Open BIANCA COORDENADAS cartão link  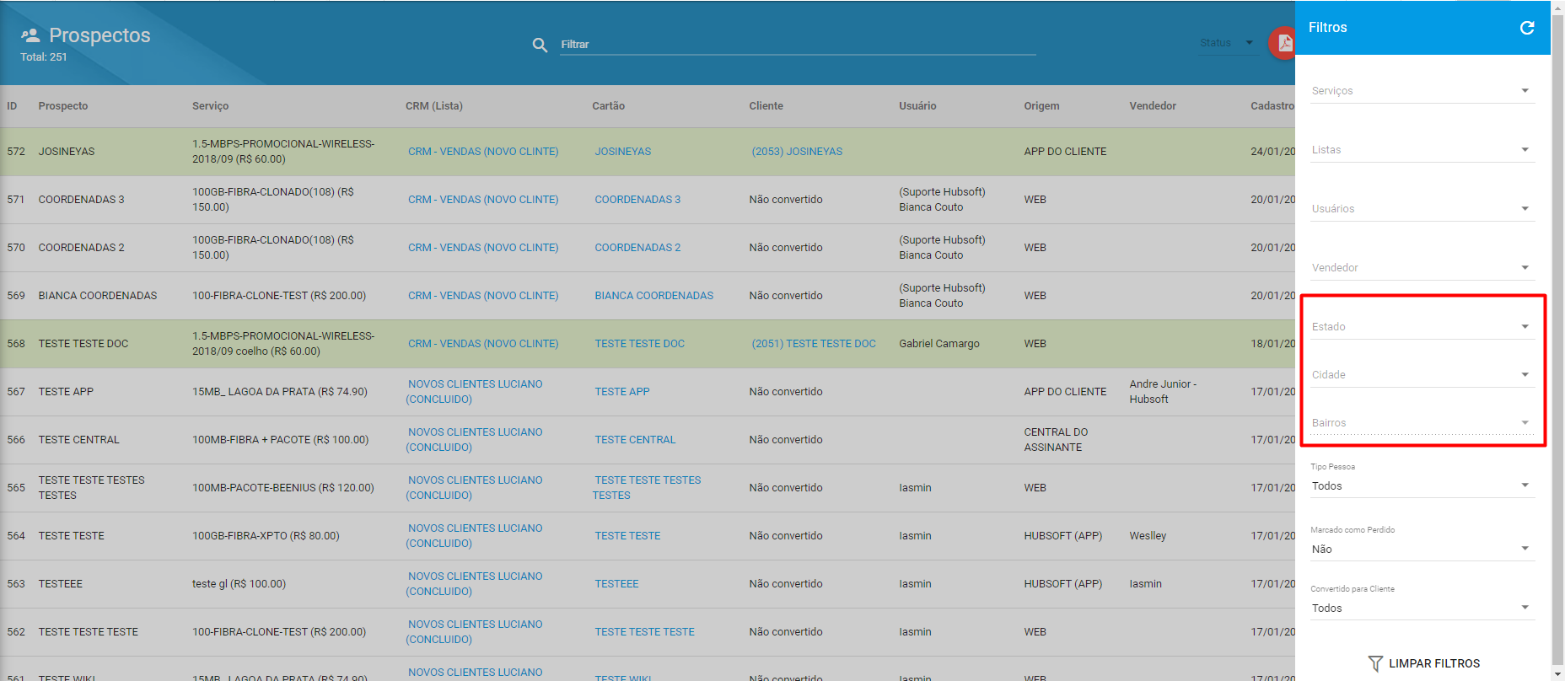coord(653,296)
